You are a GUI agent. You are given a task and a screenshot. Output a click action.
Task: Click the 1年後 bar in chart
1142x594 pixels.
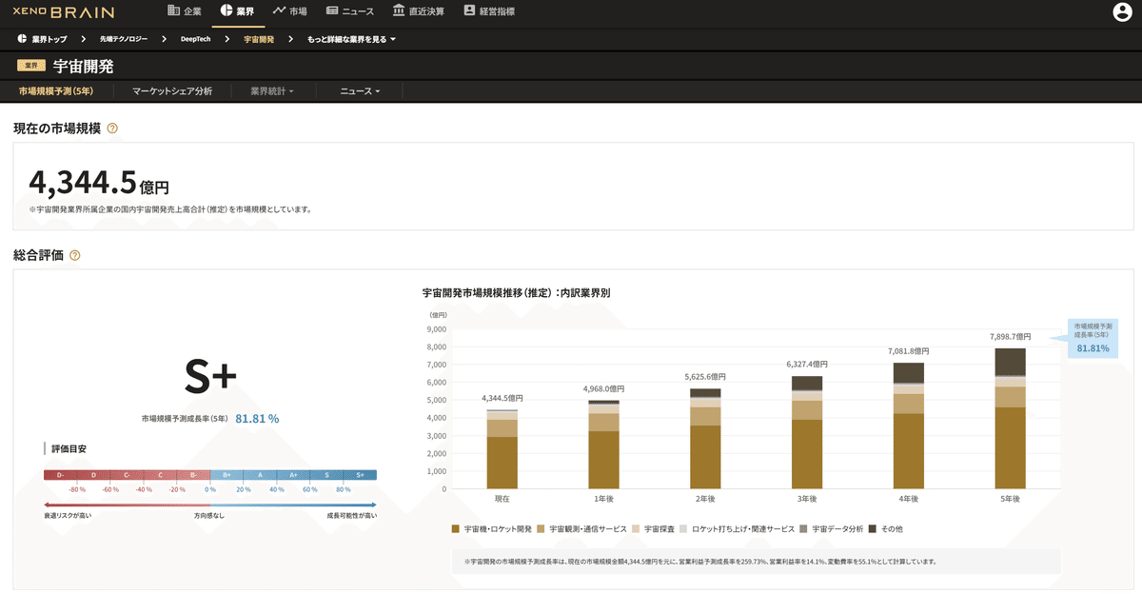pos(603,445)
